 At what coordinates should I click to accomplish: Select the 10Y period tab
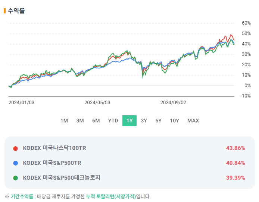coord(174,121)
